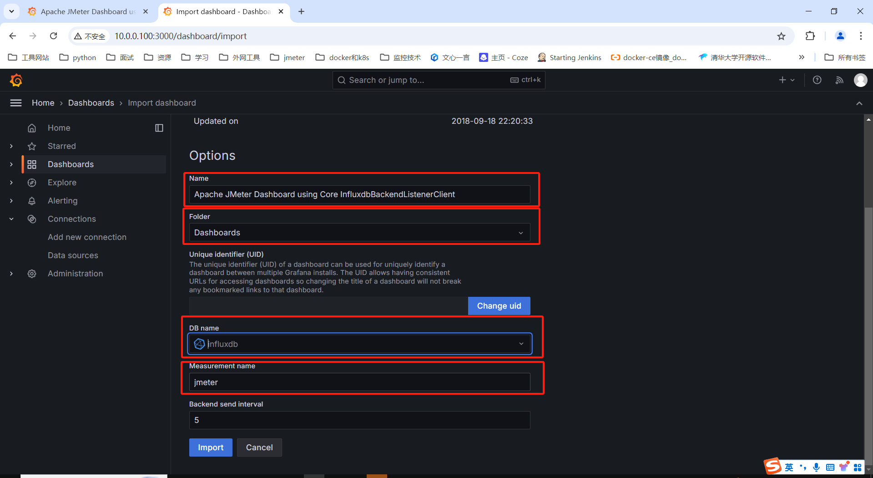
Task: Open the python bookmark folder
Action: click(x=78, y=57)
